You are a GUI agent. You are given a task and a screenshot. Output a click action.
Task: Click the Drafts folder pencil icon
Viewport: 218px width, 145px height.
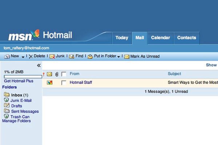click(x=7, y=105)
